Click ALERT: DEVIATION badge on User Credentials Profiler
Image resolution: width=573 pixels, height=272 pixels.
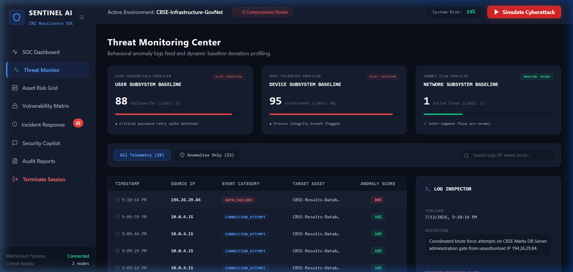point(229,77)
